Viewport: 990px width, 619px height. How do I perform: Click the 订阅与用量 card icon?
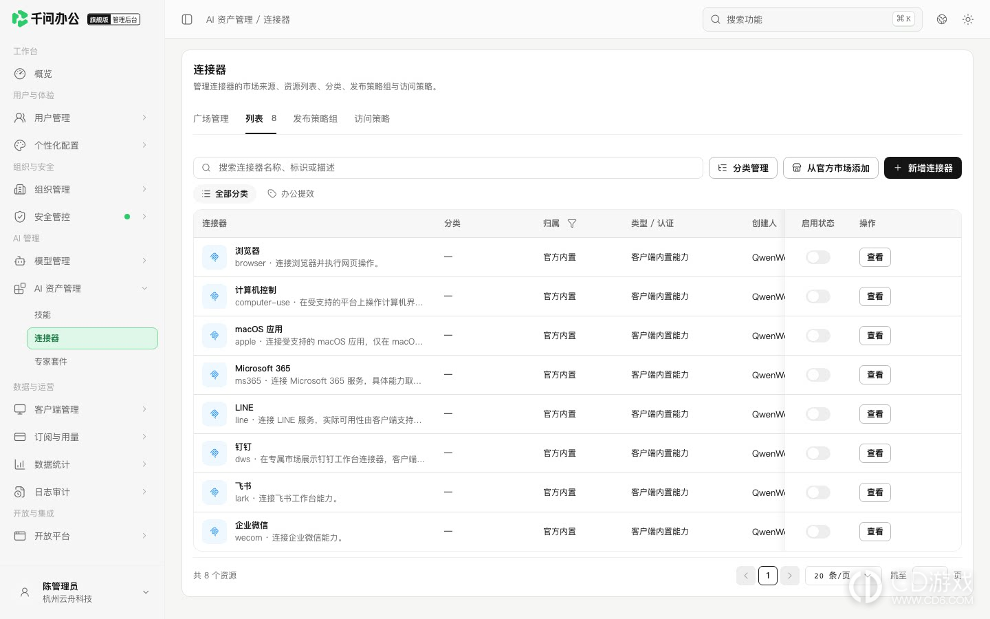20,437
